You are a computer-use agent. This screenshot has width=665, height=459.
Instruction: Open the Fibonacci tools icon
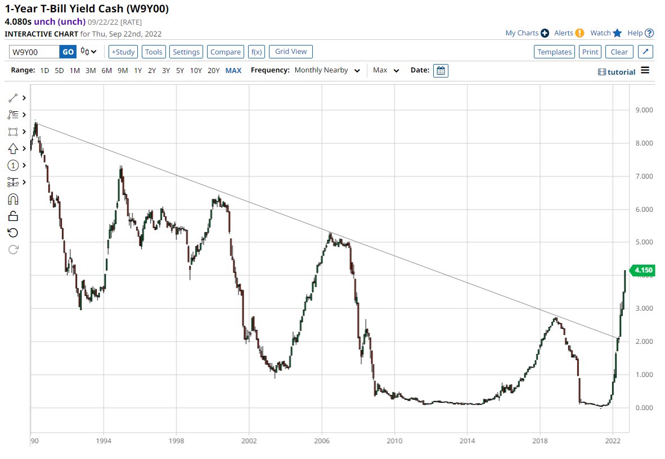pyautogui.click(x=13, y=115)
